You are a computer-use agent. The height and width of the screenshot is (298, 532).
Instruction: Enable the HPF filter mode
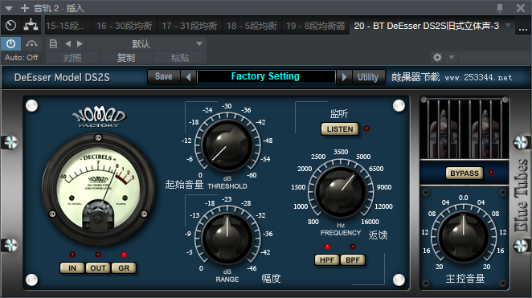(x=327, y=260)
